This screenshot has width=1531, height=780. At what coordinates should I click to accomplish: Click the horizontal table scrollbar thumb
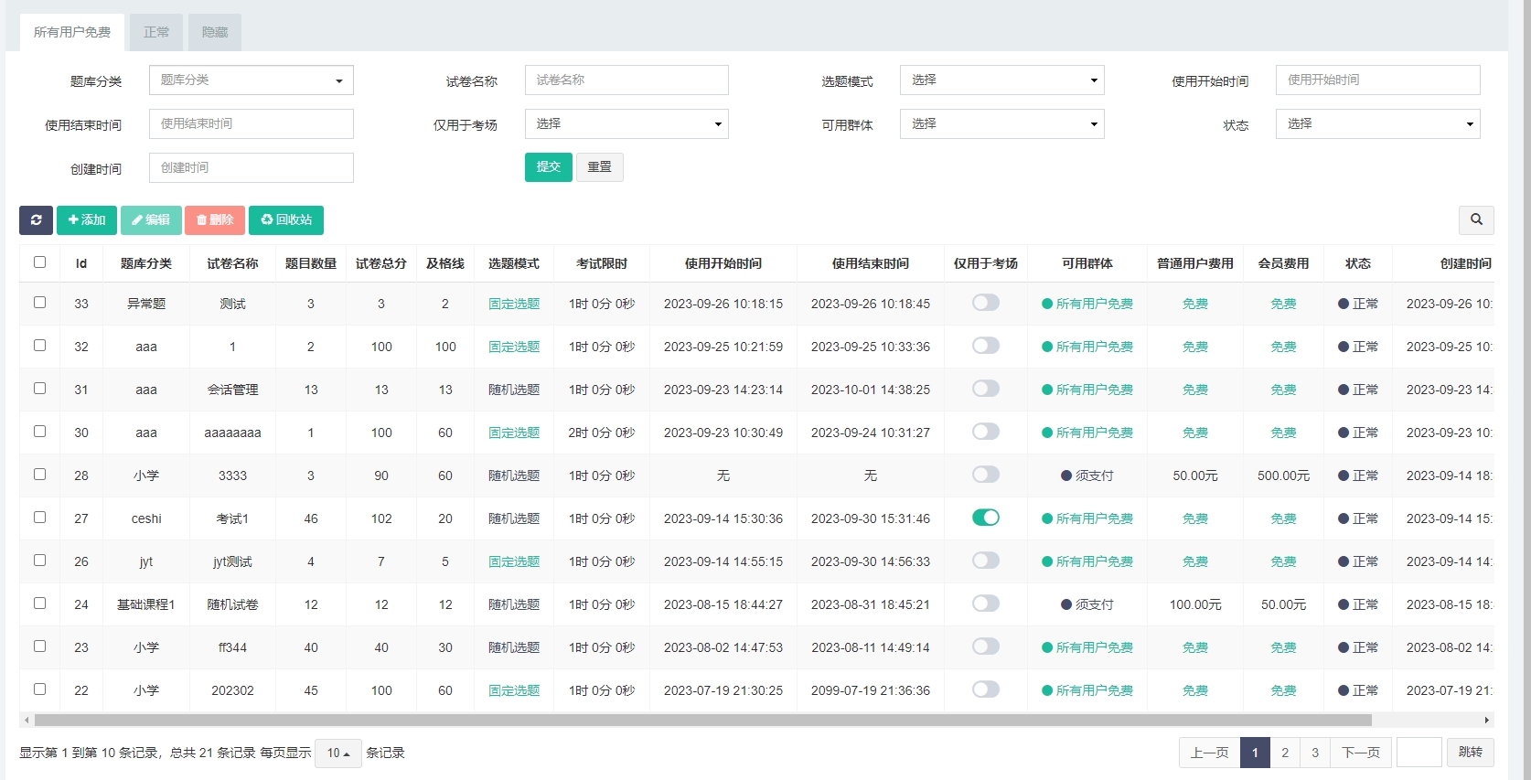(x=702, y=721)
